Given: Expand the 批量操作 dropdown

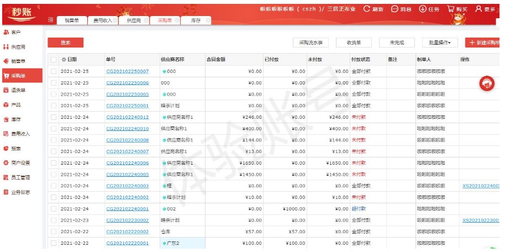Looking at the screenshot, I should click(439, 43).
